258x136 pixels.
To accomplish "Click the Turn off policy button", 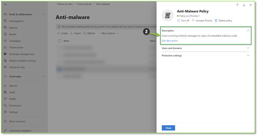I will [183, 21].
